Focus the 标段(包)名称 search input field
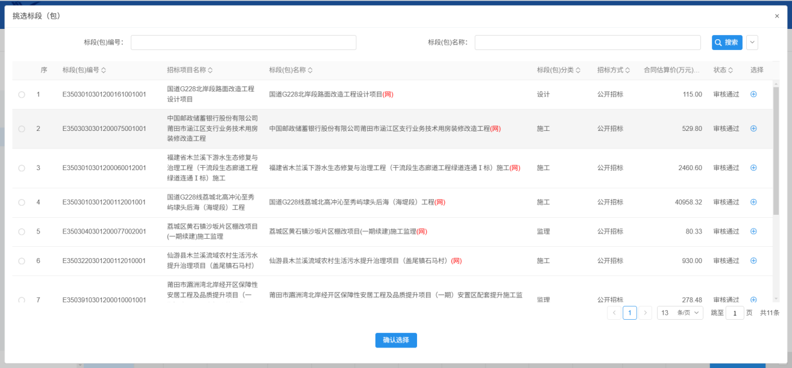The height and width of the screenshot is (368, 792). [x=587, y=42]
